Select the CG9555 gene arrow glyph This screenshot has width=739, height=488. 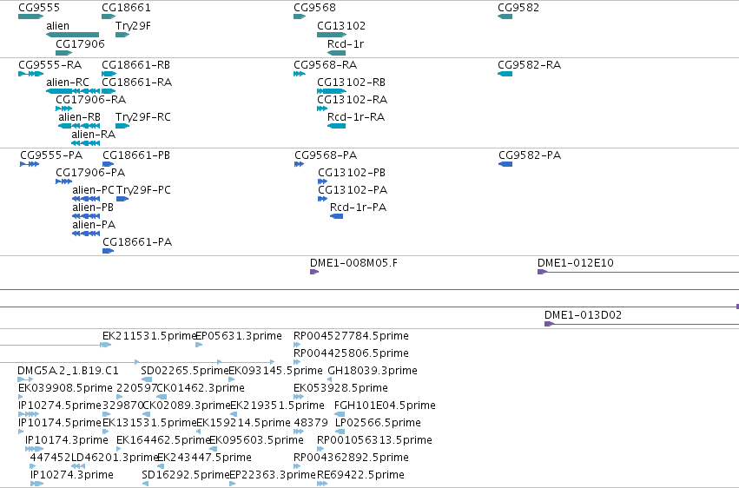tap(30, 16)
